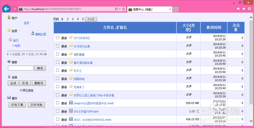Click the folder icon next to 倾国倾城
Viewport: 254px width, 128px height.
(71, 78)
